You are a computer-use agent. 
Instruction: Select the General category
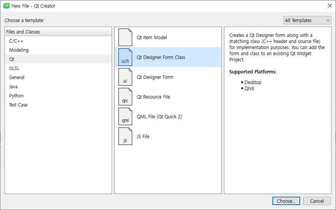pos(58,78)
